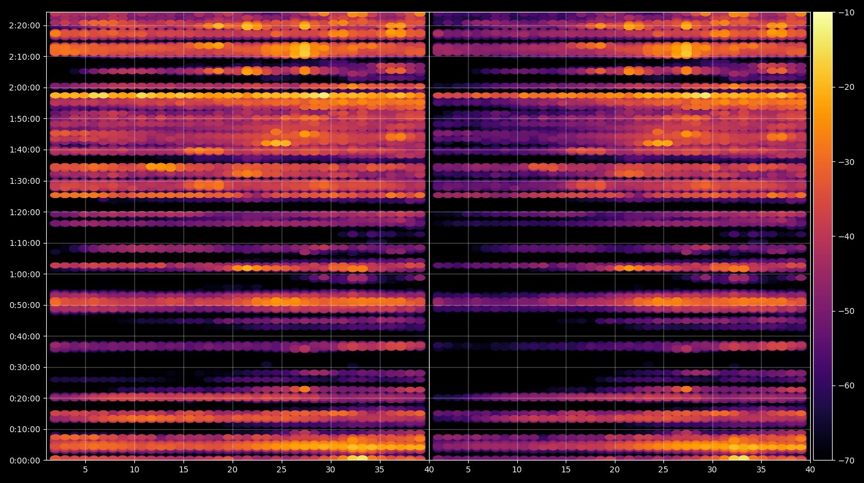Click the 2:20:00 y-axis tick label
The image size is (864, 483).
click(25, 25)
